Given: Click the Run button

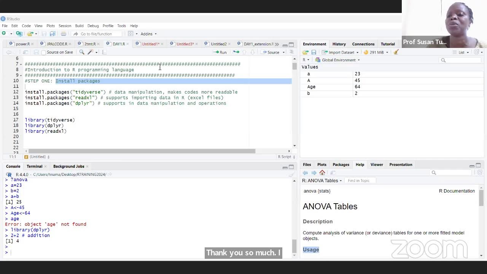Looking at the screenshot, I should (220, 52).
